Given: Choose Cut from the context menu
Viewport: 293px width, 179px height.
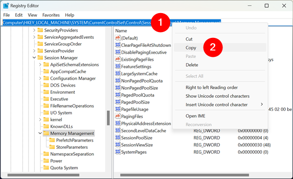Looking at the screenshot, I should point(220,39).
